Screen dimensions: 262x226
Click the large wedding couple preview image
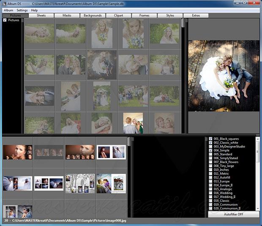(224, 76)
